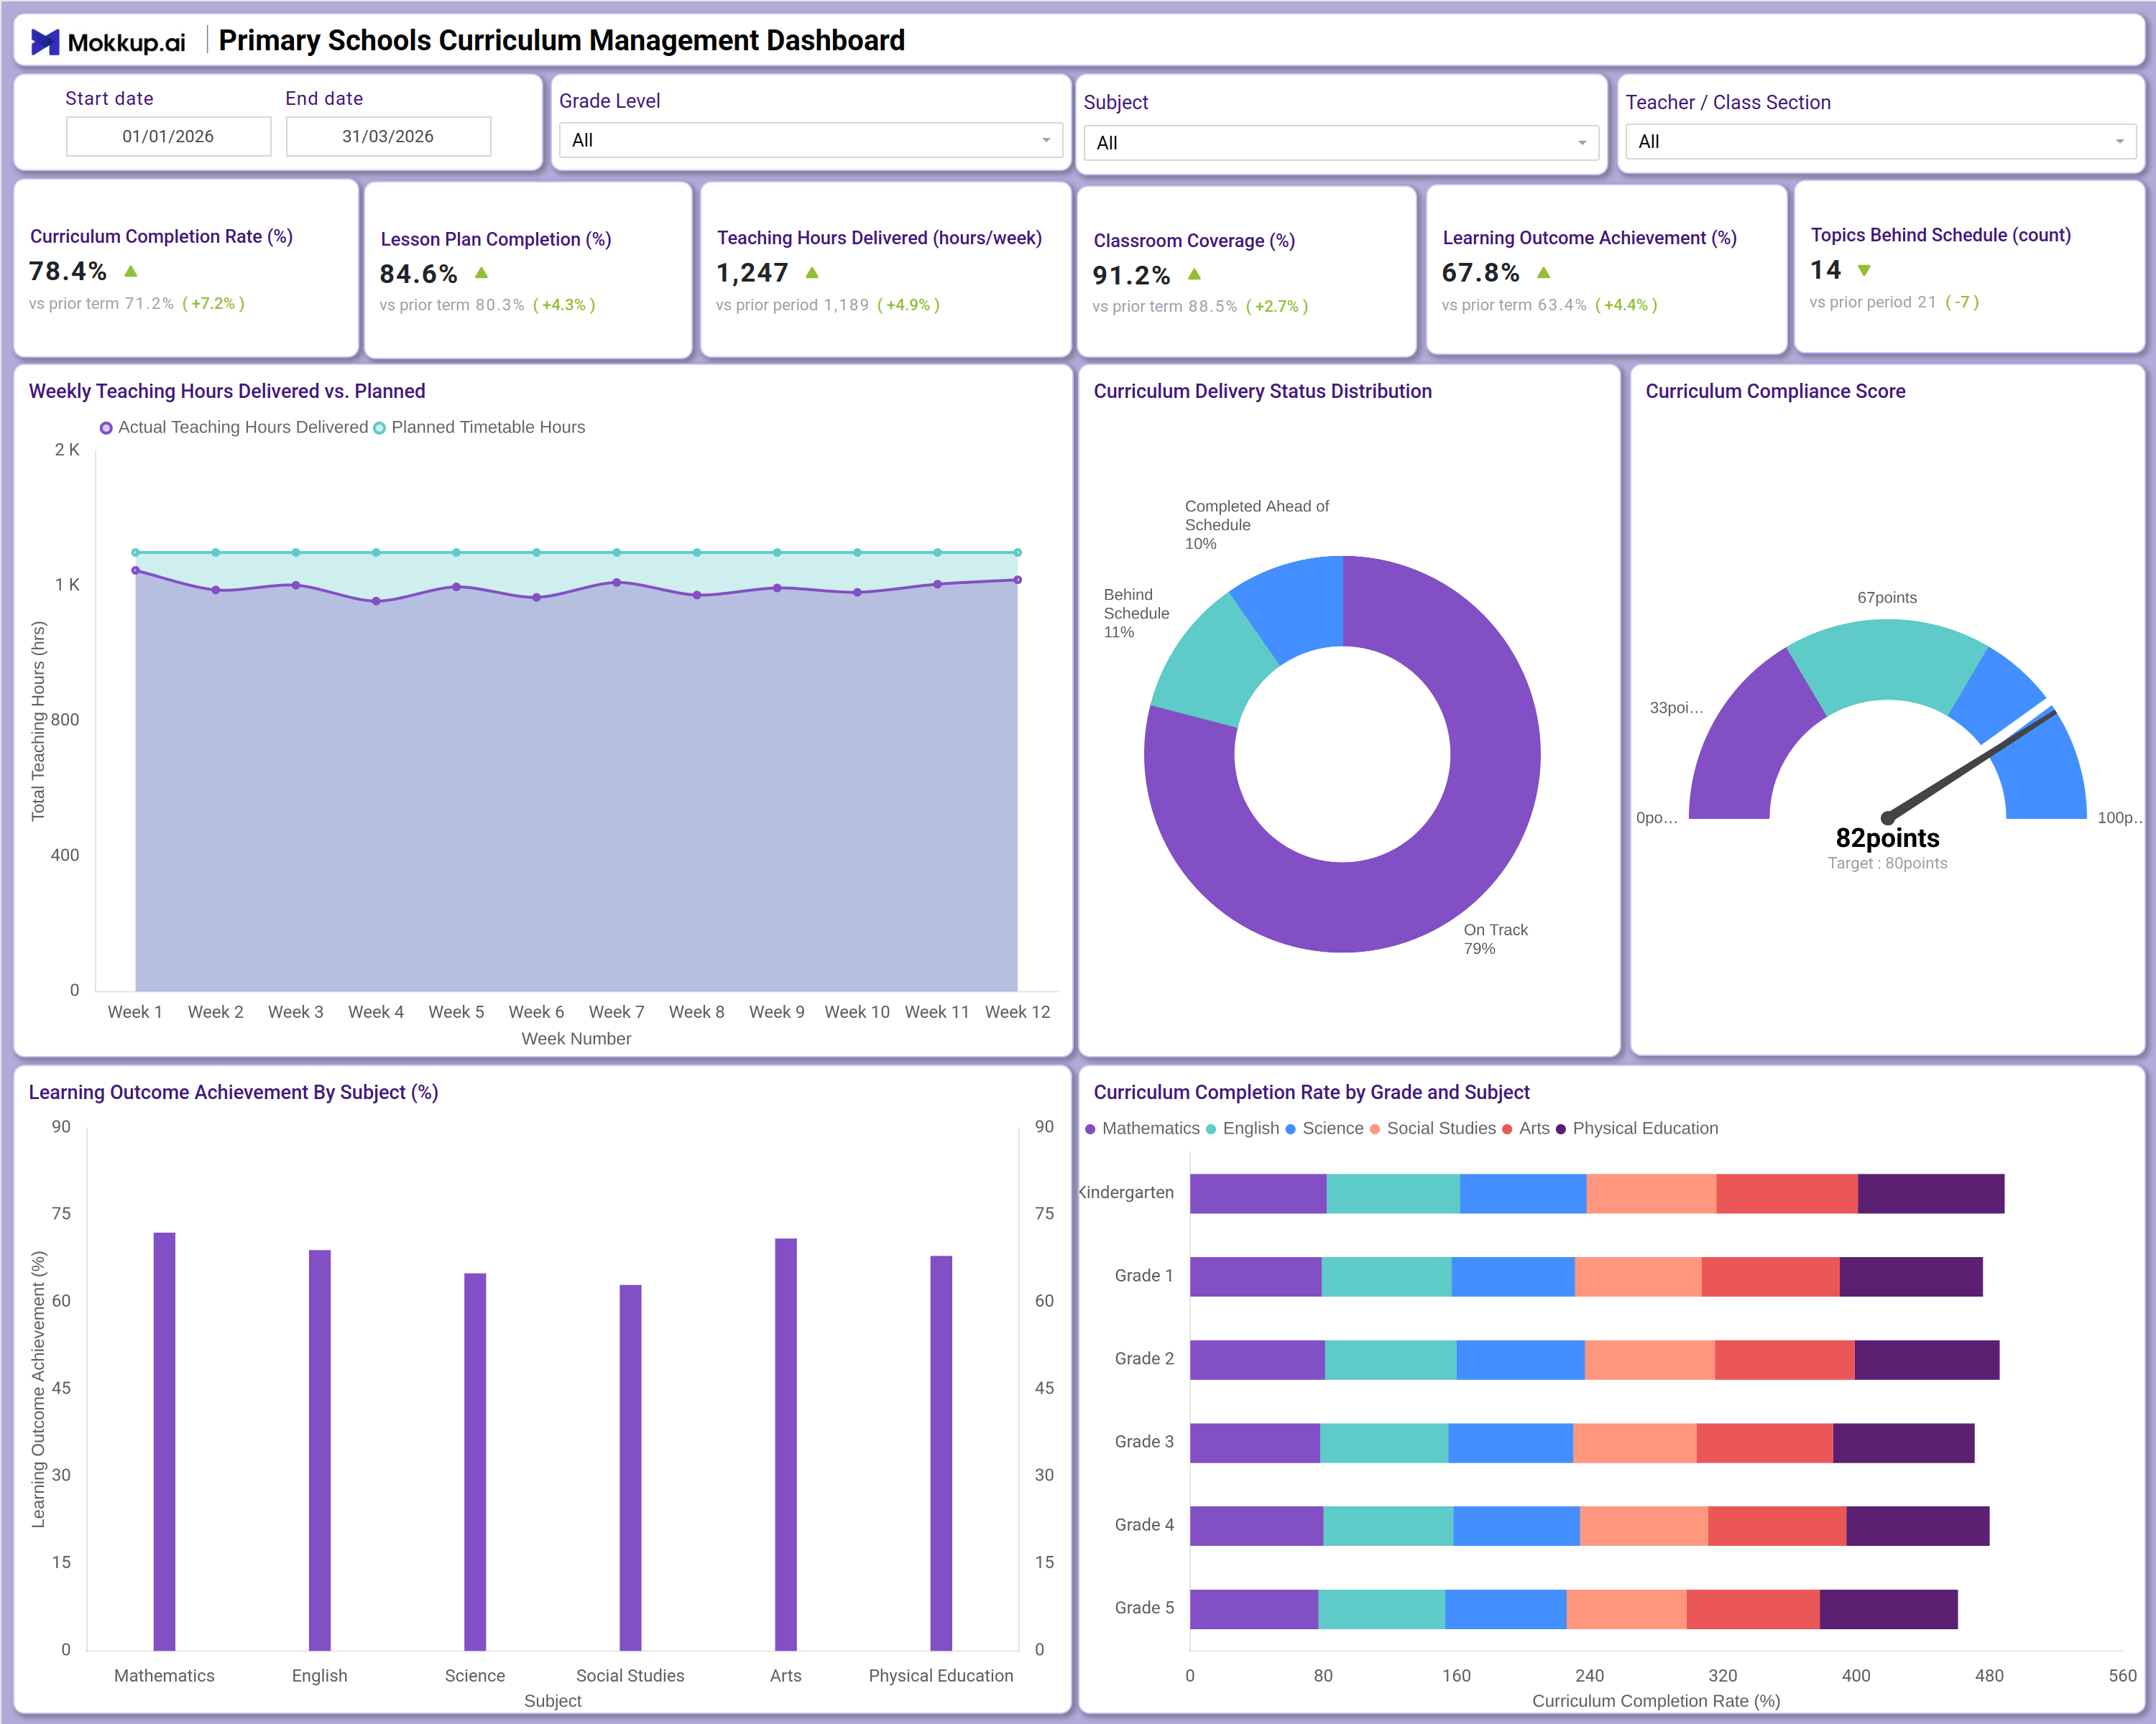The width and height of the screenshot is (2156, 1724).
Task: Click the (-7) change value
Action: point(1961,302)
